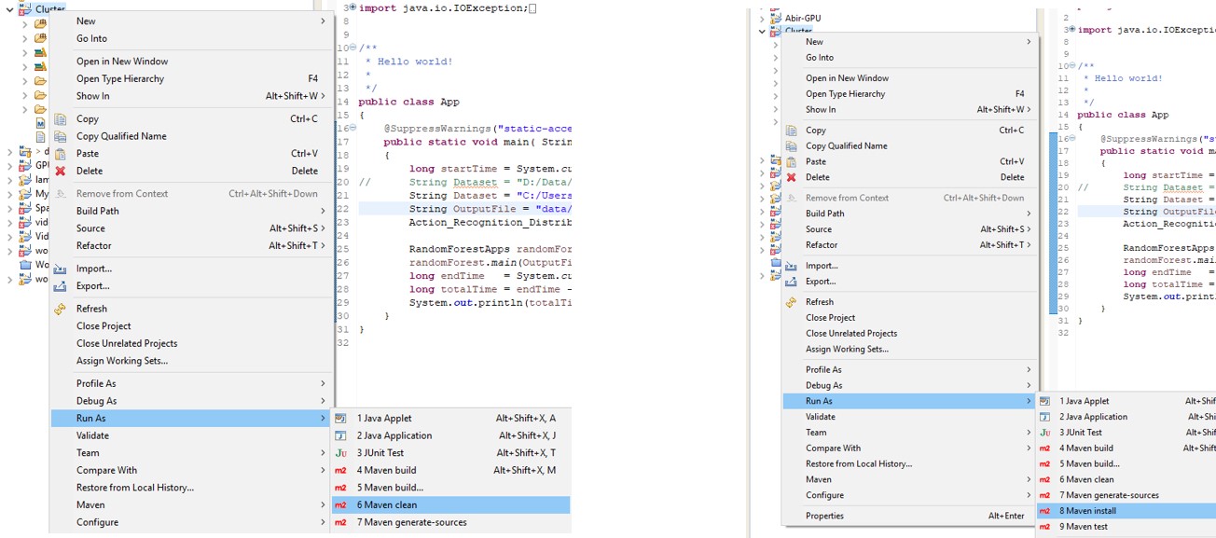Click the Refresh icon in the right context menu
This screenshot has height=538, width=1216.
click(792, 302)
